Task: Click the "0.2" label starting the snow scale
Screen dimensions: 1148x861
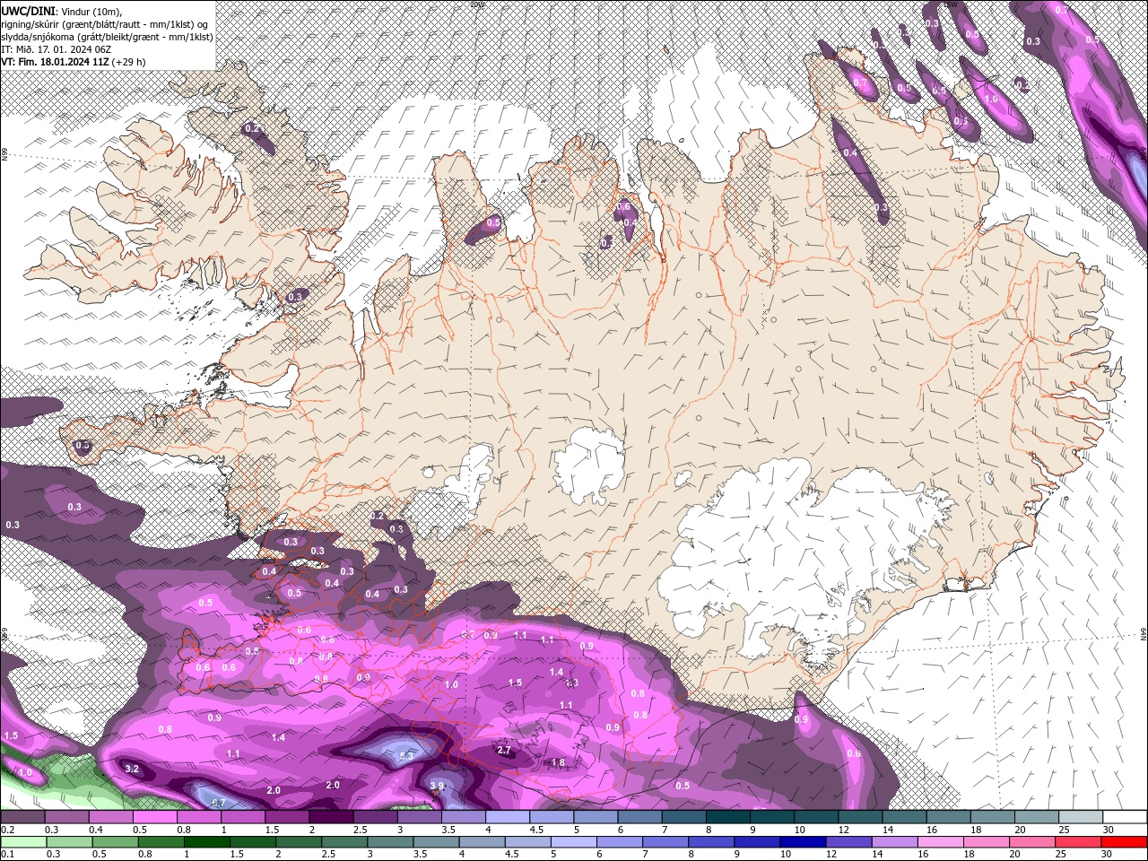Action: point(7,830)
